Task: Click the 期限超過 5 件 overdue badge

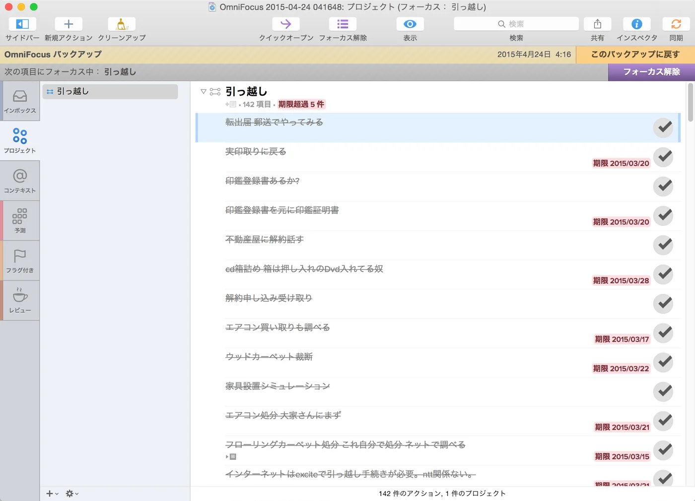Action: pos(301,104)
